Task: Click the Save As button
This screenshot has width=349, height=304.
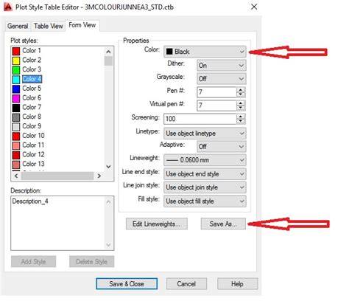Action: tap(223, 224)
